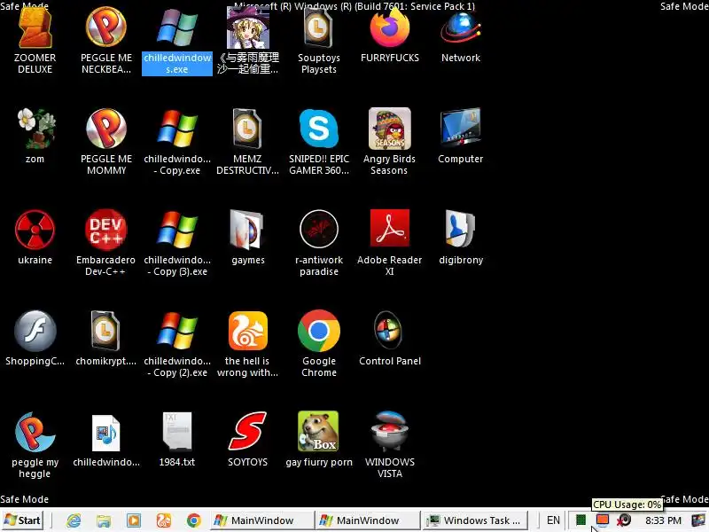
Task: Click the speaker volume tray icon
Action: tap(624, 520)
